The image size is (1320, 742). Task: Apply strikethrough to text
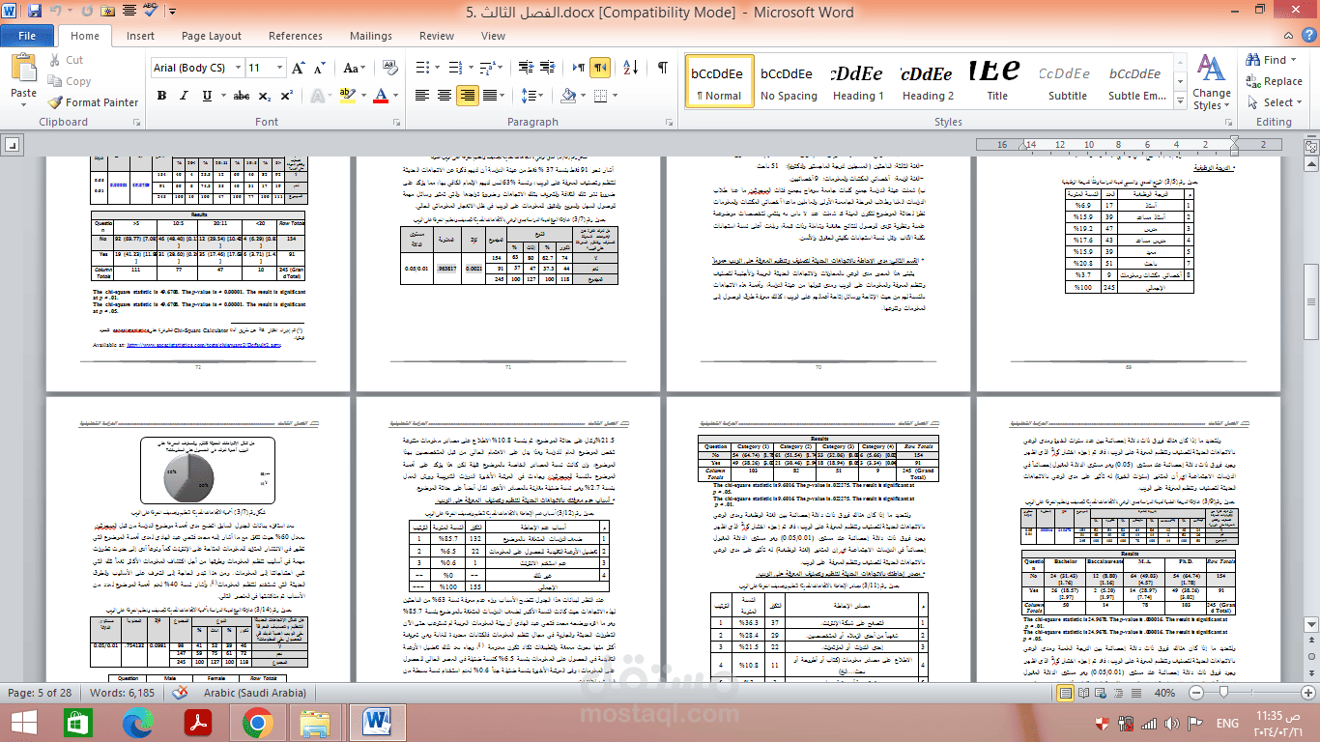pos(241,95)
